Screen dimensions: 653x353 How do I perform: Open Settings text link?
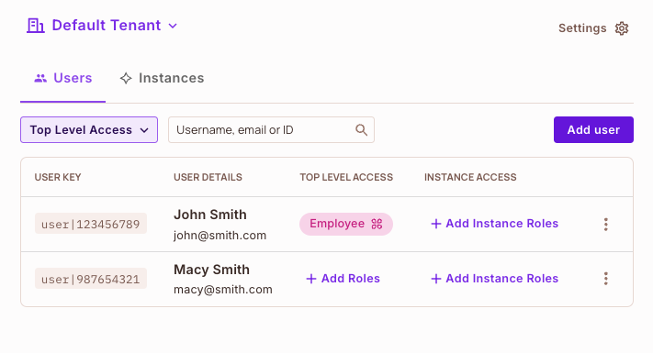point(582,28)
